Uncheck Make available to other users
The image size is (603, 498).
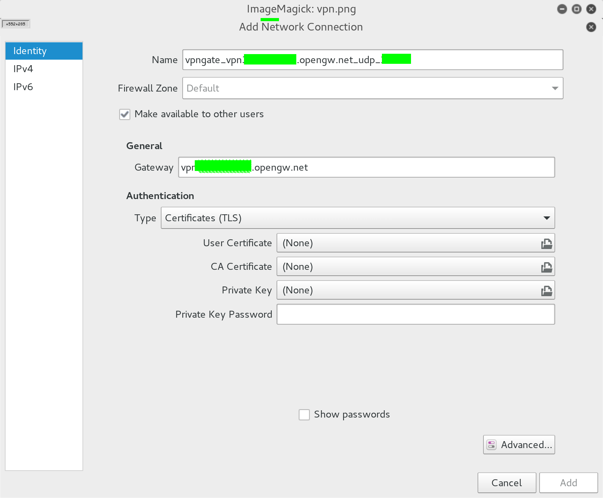(125, 114)
